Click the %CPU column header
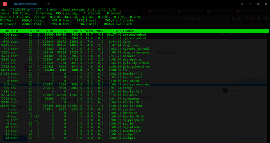This screenshot has height=143, width=270. coord(89,31)
